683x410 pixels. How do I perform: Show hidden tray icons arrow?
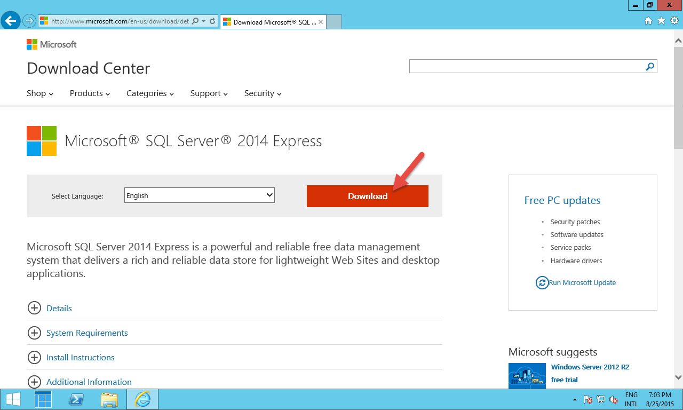click(575, 399)
